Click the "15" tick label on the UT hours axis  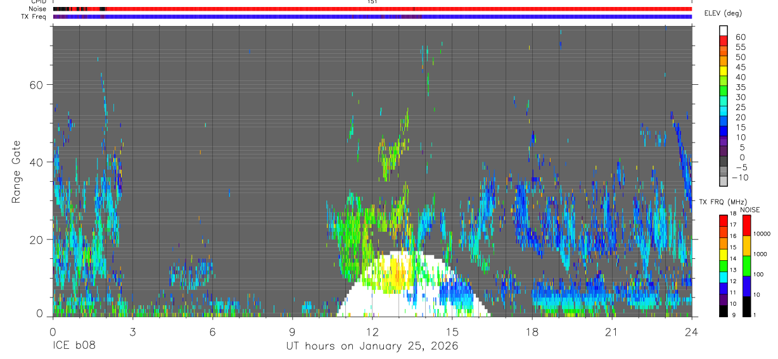pyautogui.click(x=452, y=332)
